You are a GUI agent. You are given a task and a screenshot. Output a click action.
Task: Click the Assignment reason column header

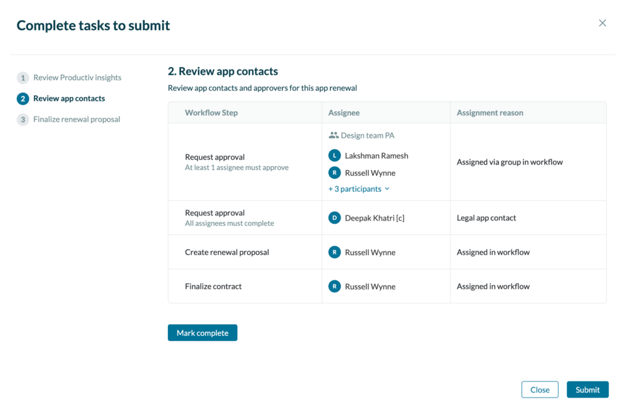[490, 113]
